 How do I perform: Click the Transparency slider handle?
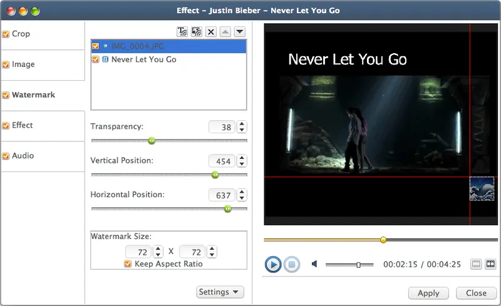(152, 141)
